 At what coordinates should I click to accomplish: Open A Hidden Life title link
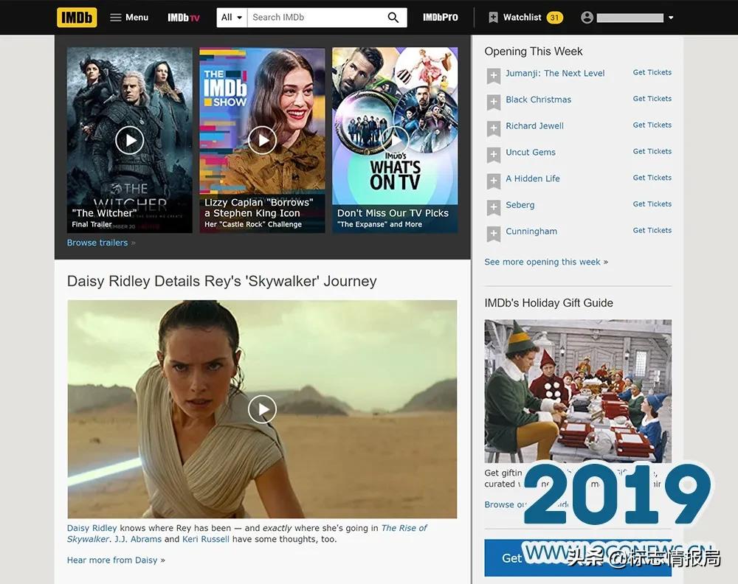tap(533, 178)
